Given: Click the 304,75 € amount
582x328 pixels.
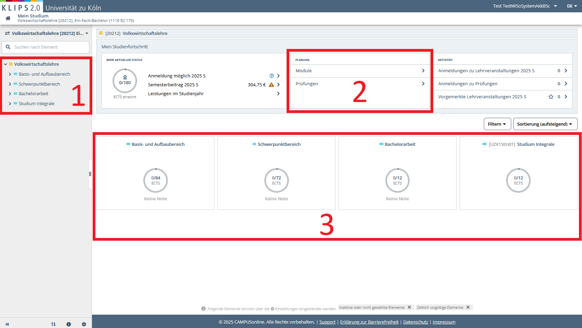Looking at the screenshot, I should [257, 85].
